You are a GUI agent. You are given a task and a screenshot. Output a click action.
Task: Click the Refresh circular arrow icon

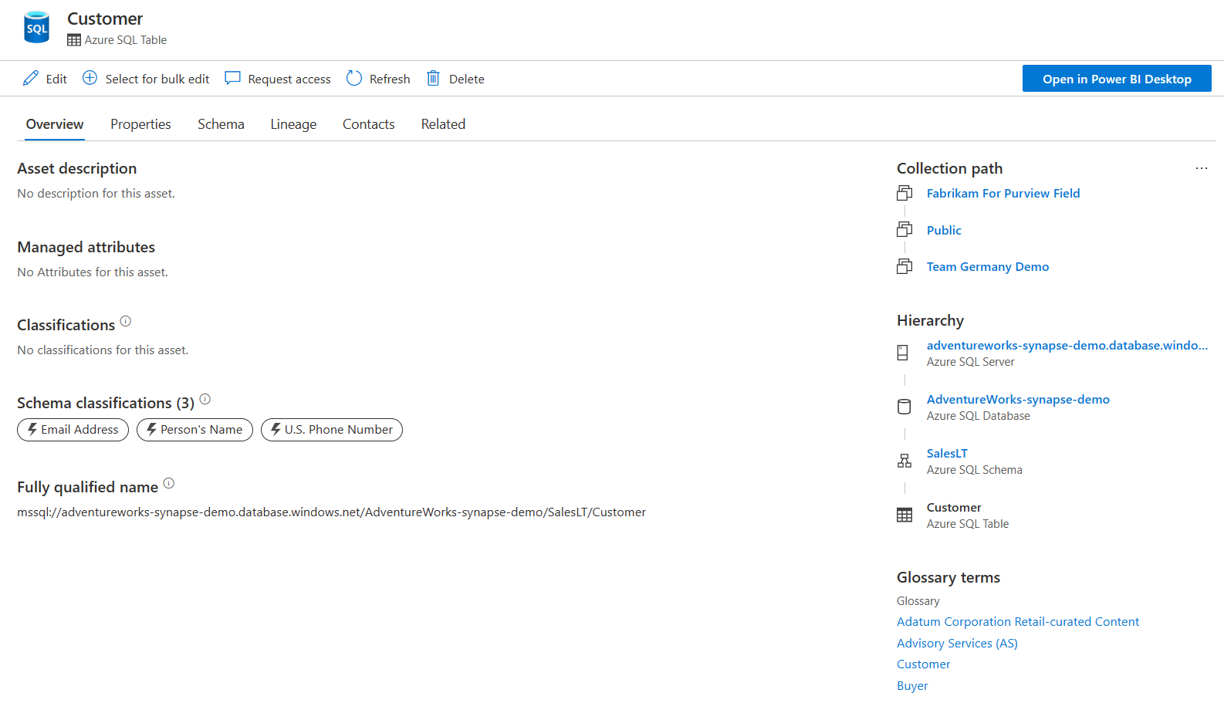tap(354, 78)
